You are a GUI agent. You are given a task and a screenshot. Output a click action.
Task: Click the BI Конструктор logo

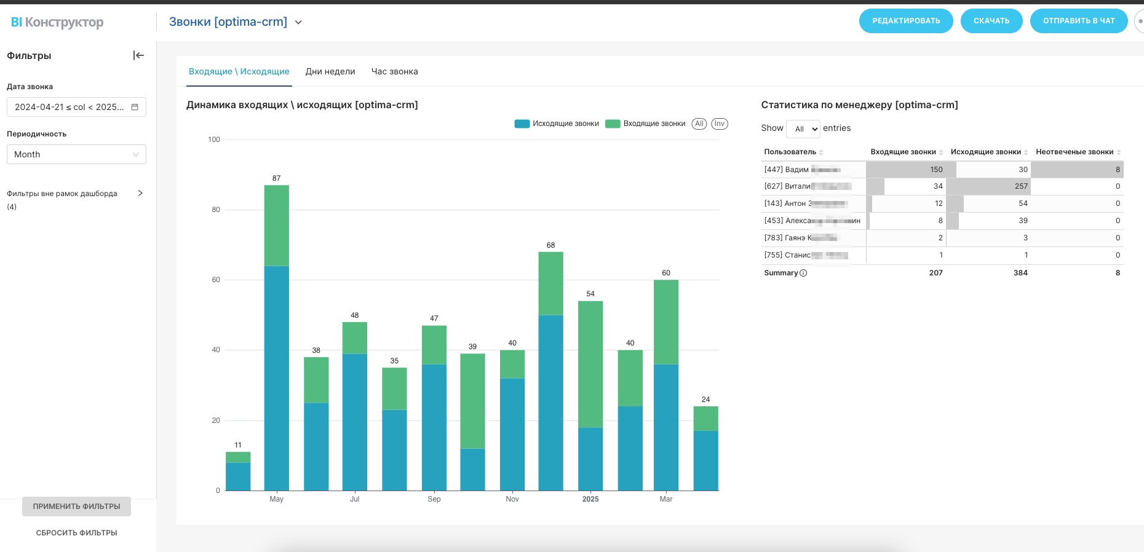coord(57,22)
